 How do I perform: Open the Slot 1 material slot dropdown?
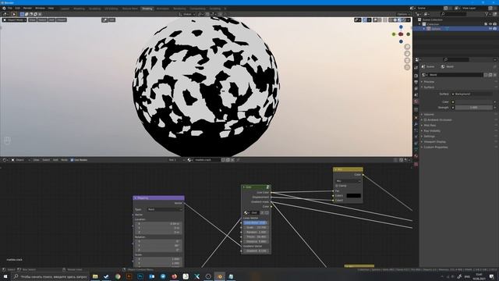pos(177,160)
